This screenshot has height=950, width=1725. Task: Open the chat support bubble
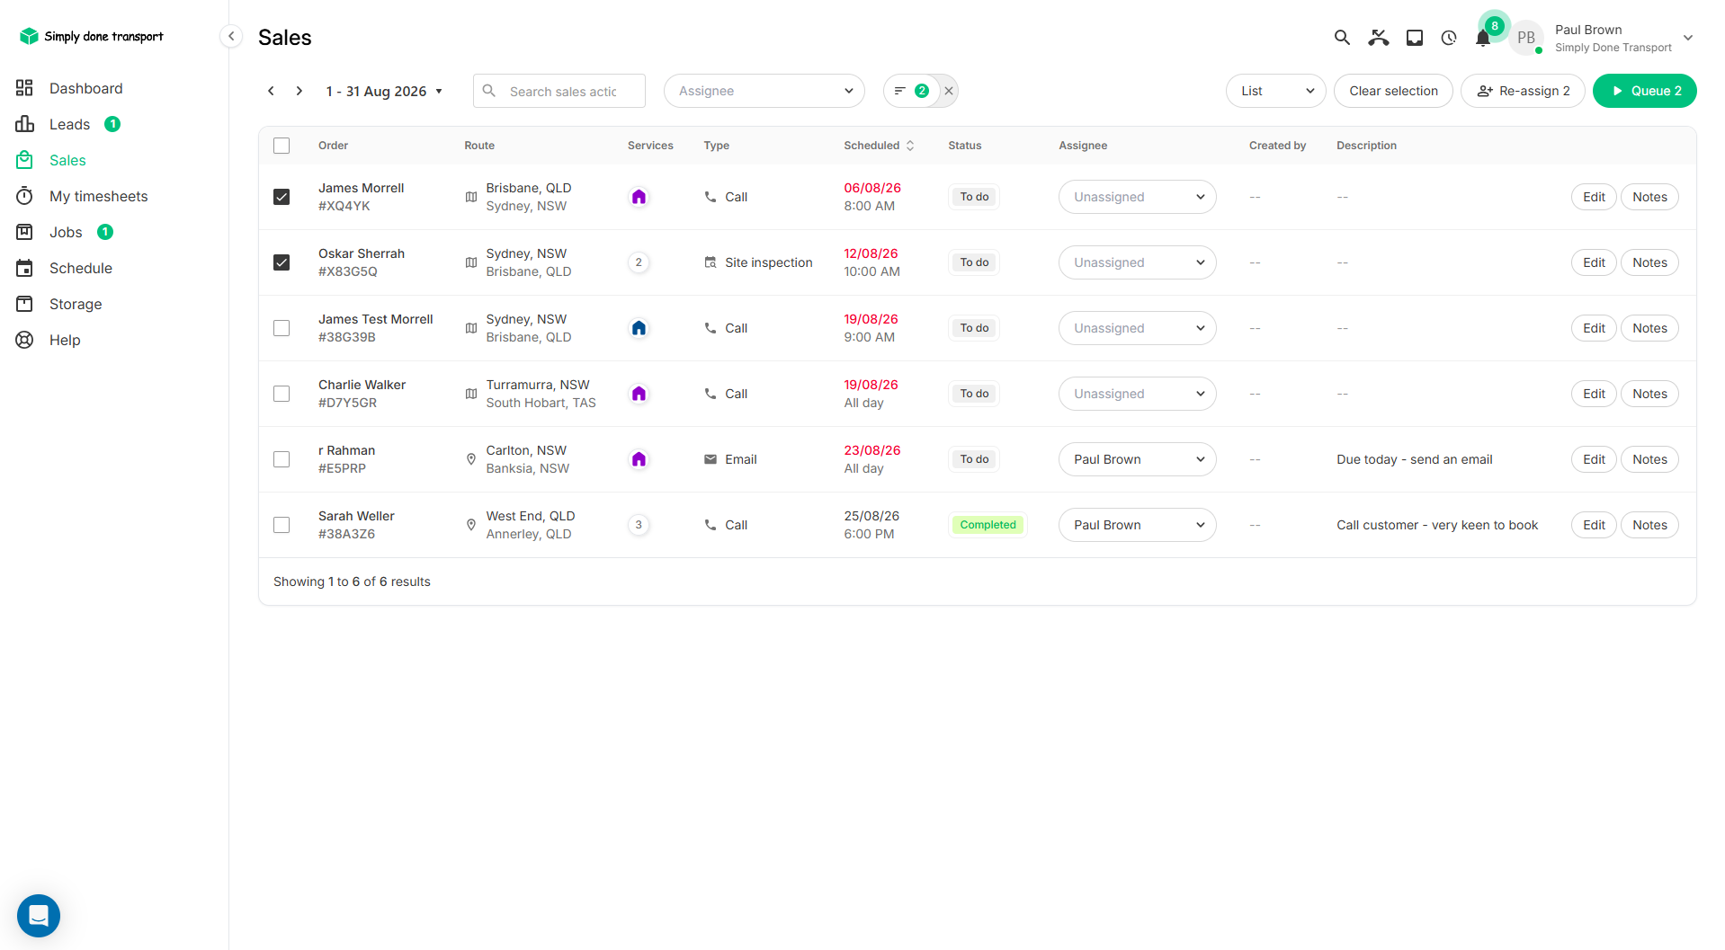(x=39, y=916)
